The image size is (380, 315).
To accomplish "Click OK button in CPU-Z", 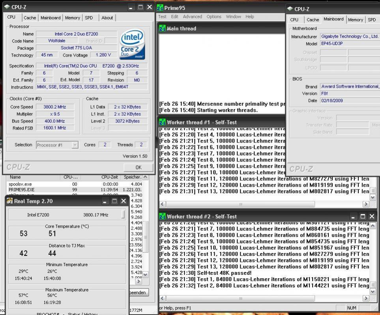I will tap(139, 167).
